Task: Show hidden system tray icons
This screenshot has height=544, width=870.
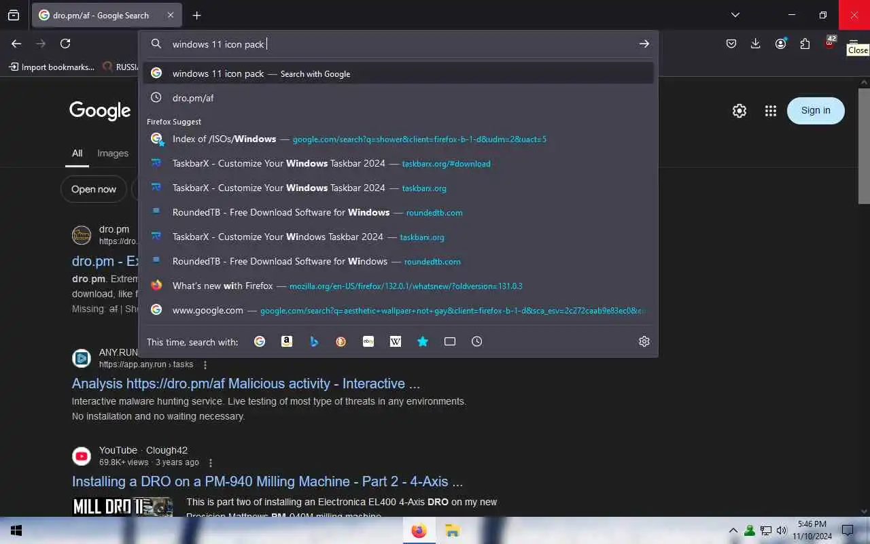Action: (733, 530)
